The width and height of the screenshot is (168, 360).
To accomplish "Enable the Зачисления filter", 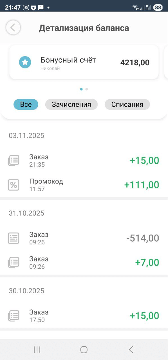I will click(x=71, y=104).
